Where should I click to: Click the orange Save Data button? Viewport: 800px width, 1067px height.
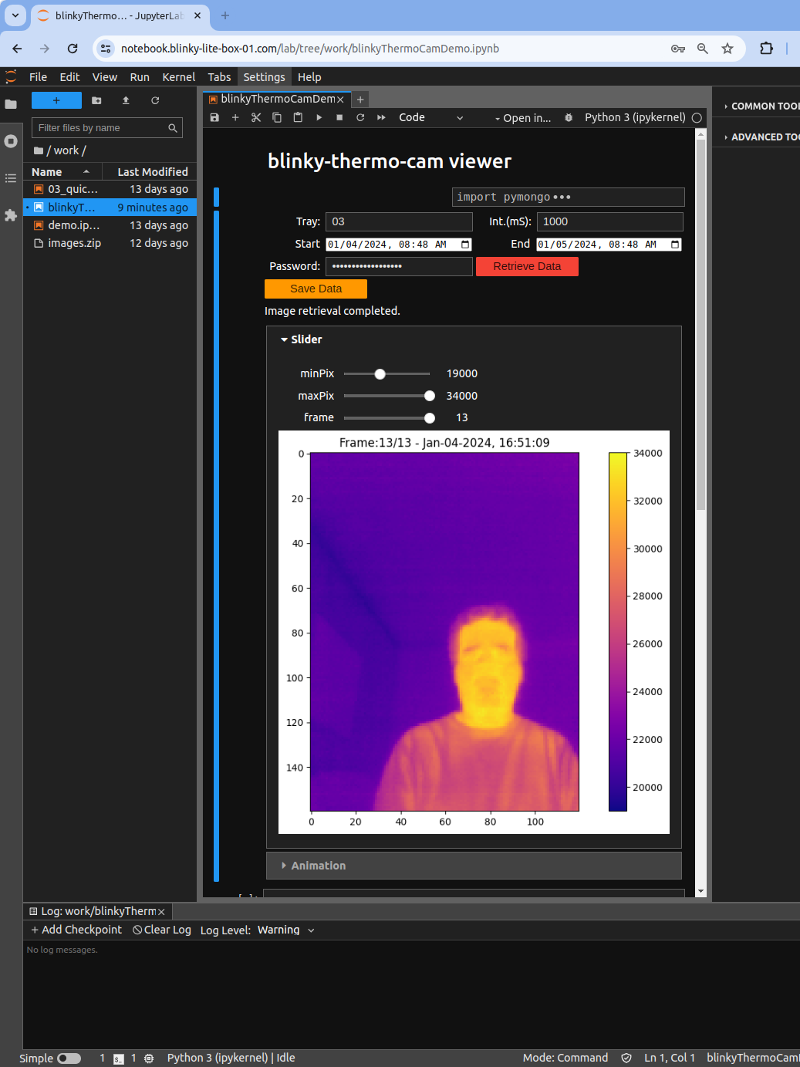(316, 289)
